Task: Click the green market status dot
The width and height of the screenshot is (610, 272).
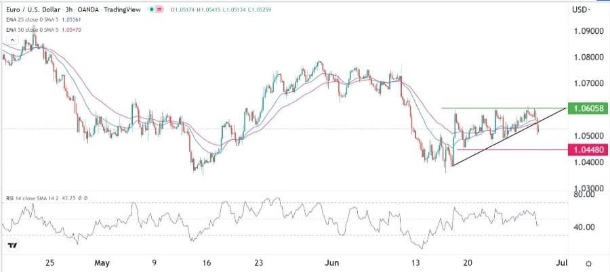Action: (x=151, y=9)
